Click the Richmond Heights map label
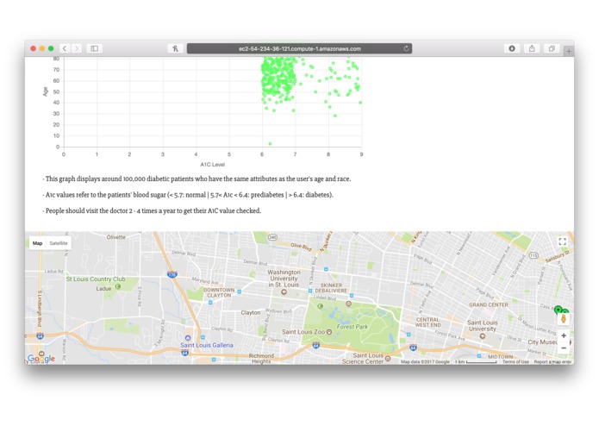Screen dimensions: 599x426 261,359
